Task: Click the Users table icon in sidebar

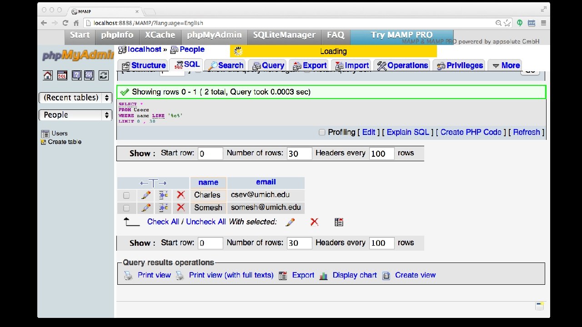Action: [x=45, y=134]
